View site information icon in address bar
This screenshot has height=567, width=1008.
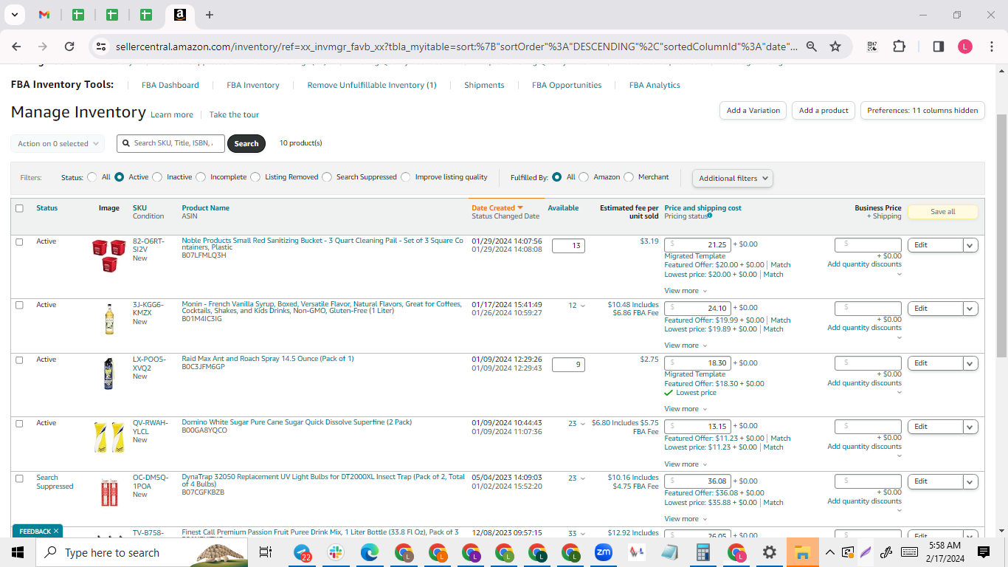click(101, 47)
